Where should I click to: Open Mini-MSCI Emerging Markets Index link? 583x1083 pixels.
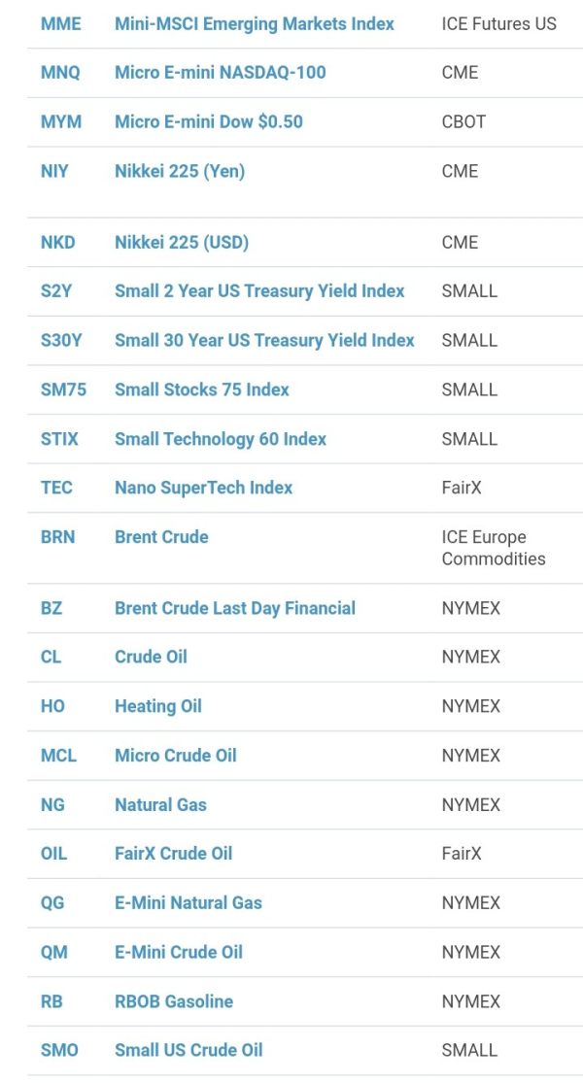pos(255,24)
